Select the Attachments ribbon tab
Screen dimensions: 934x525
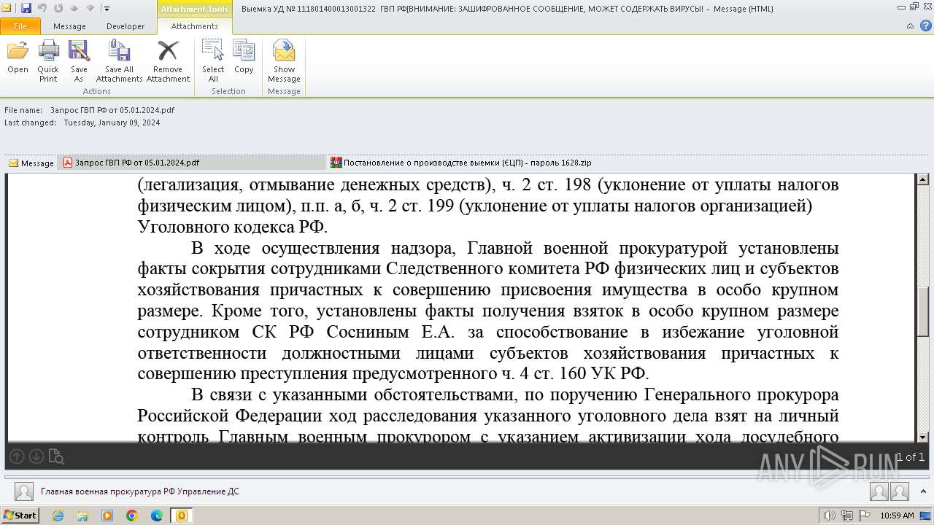194,26
